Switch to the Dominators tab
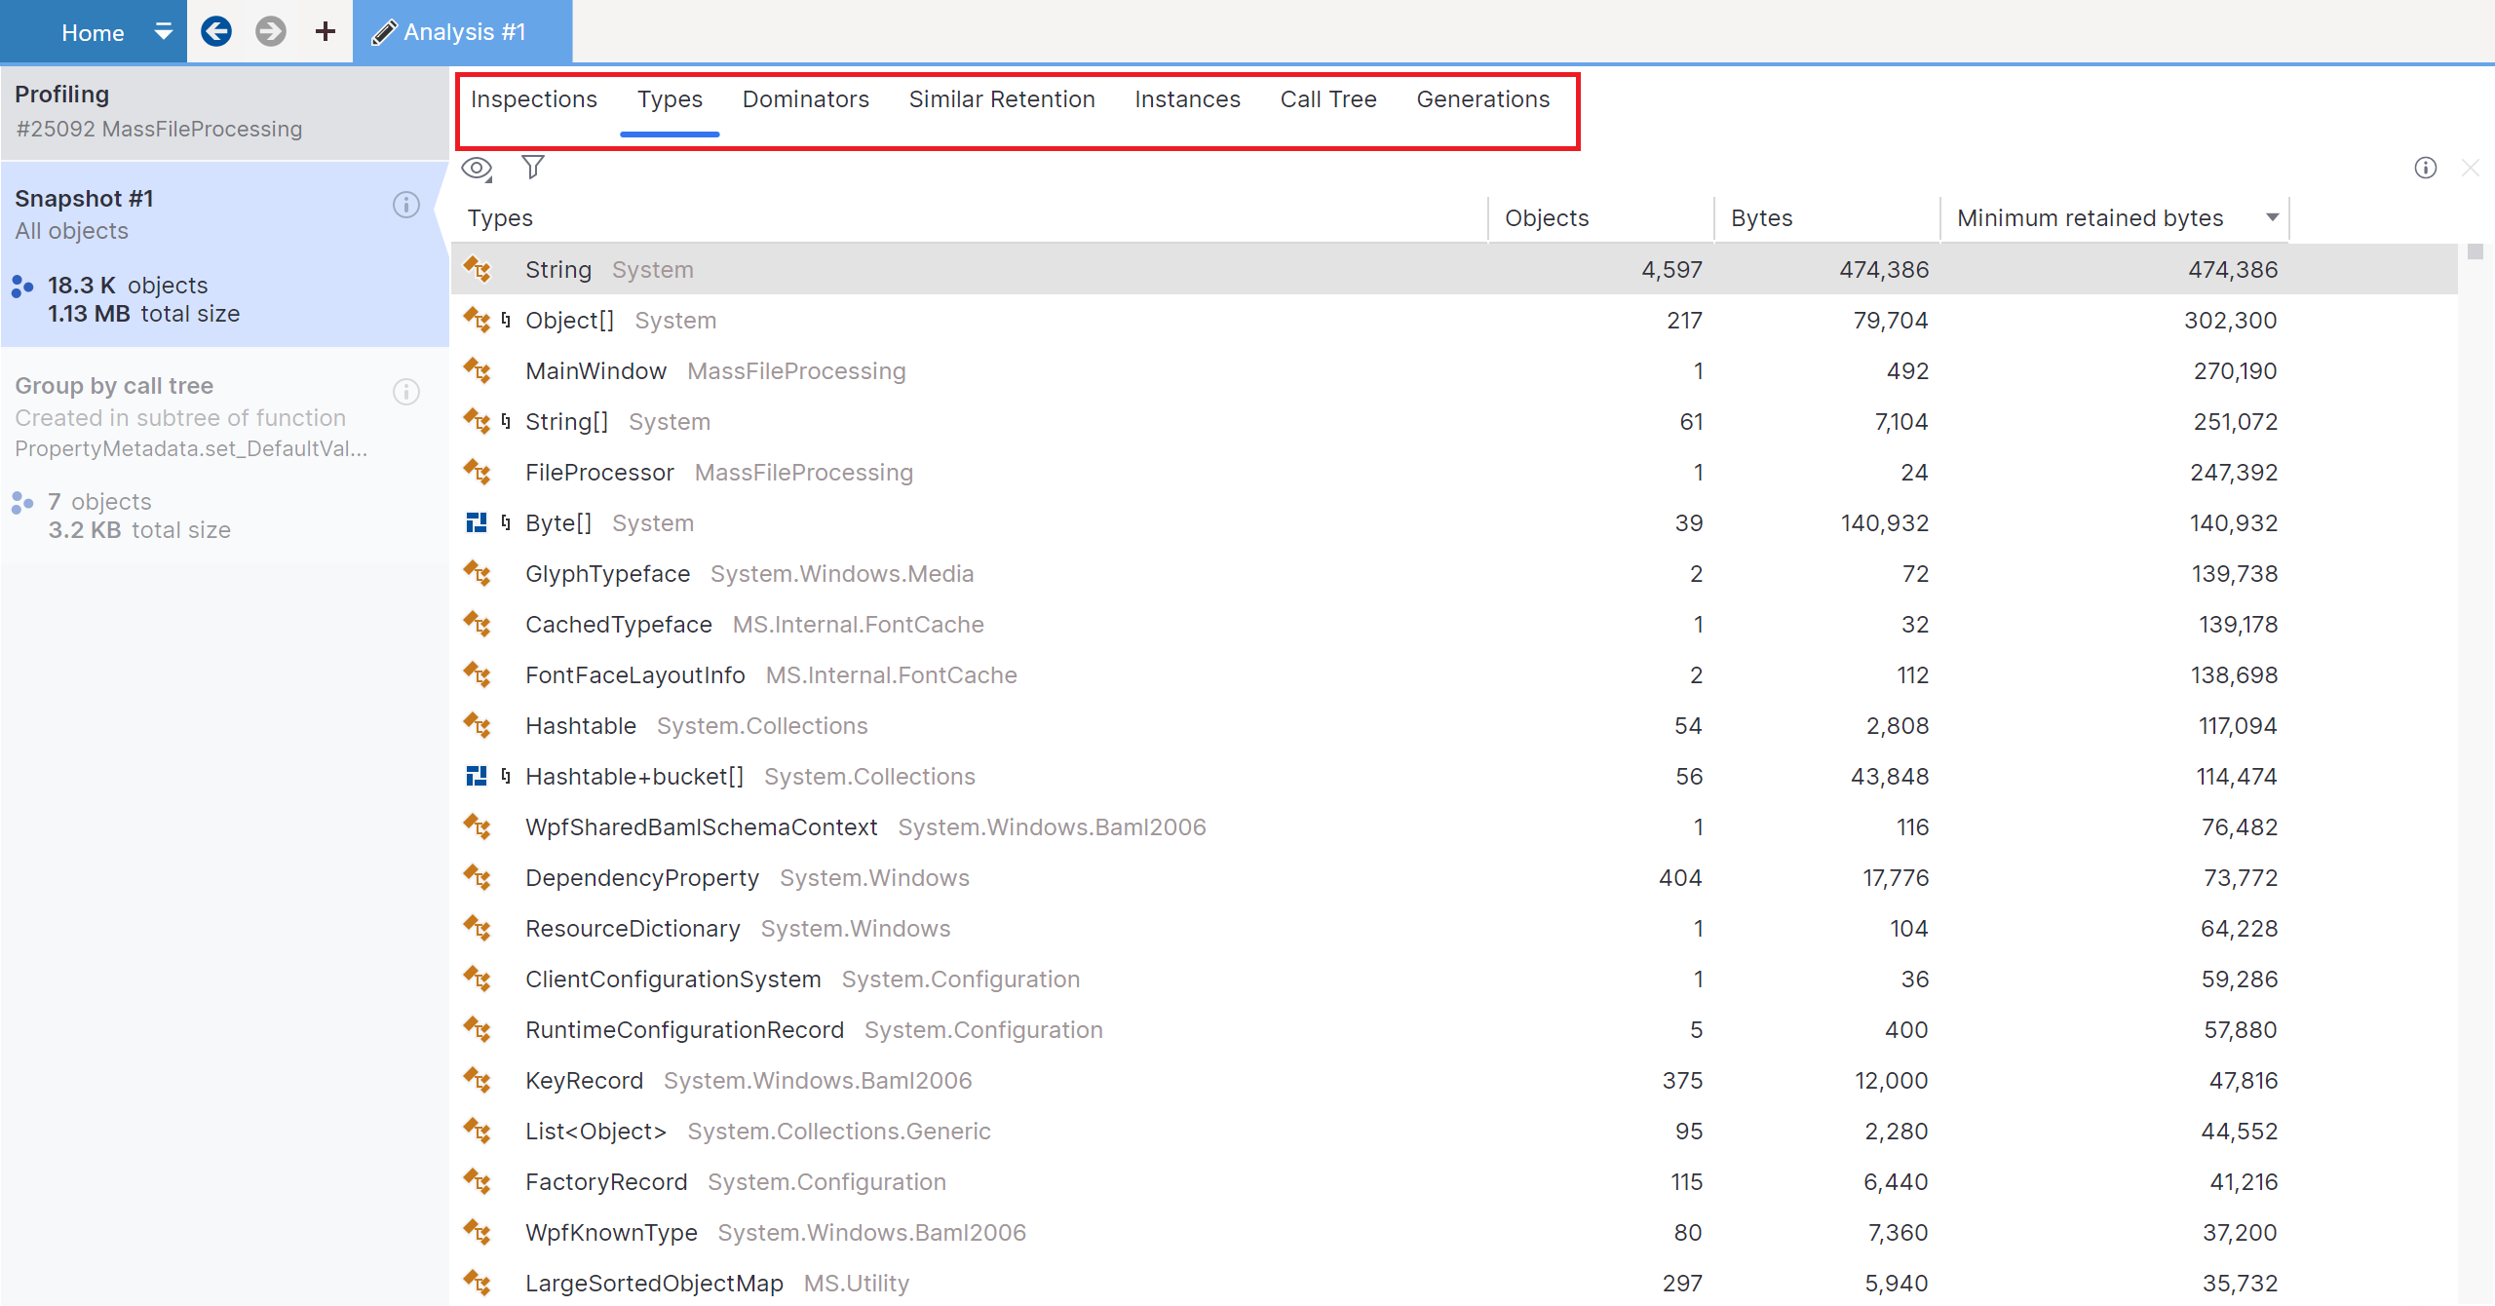 805,98
